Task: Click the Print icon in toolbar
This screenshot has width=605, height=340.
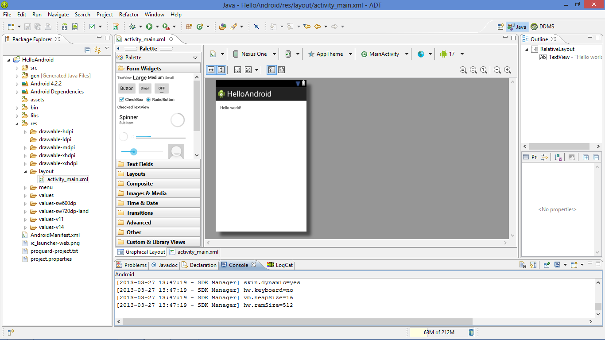Action: click(x=48, y=27)
